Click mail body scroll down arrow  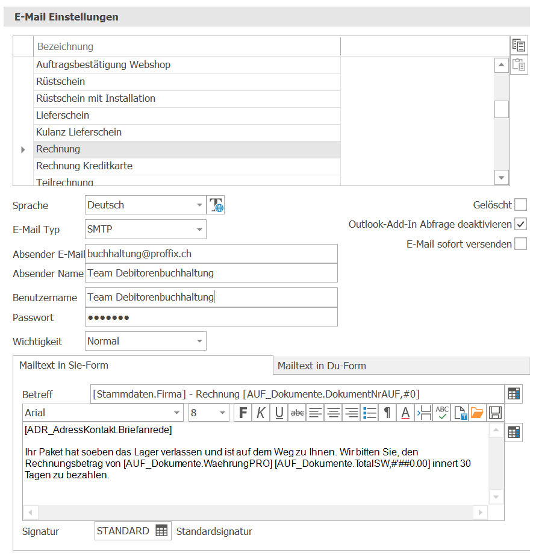[496, 497]
